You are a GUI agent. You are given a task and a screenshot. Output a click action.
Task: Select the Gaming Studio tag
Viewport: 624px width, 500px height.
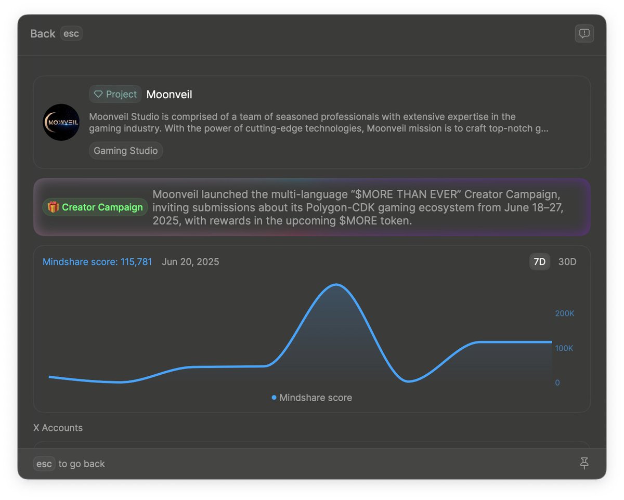126,151
